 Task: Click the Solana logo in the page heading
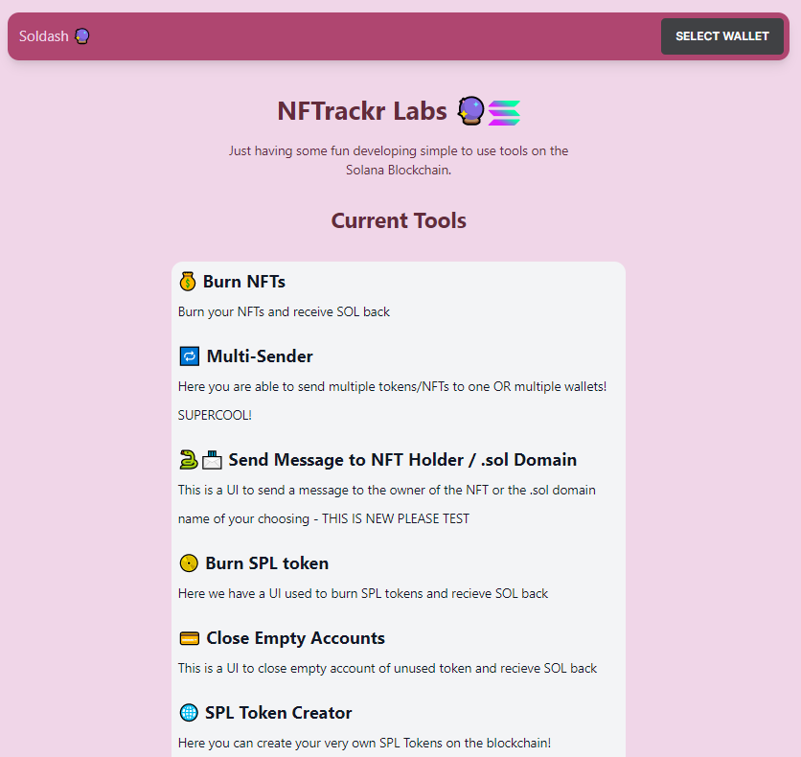point(504,112)
